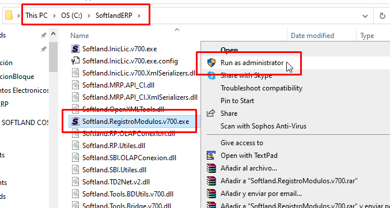The height and width of the screenshot is (208, 390).
Task: Click the OS (C:) breadcrumb segment
Action: point(71,16)
